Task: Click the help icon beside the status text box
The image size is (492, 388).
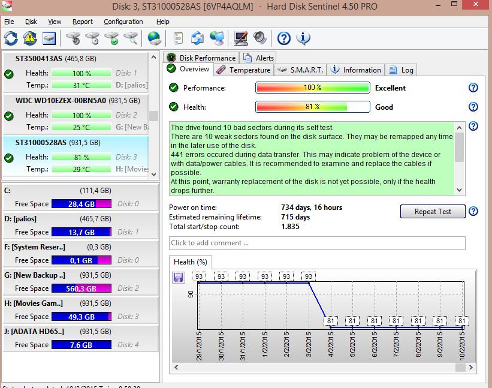Action: [473, 126]
